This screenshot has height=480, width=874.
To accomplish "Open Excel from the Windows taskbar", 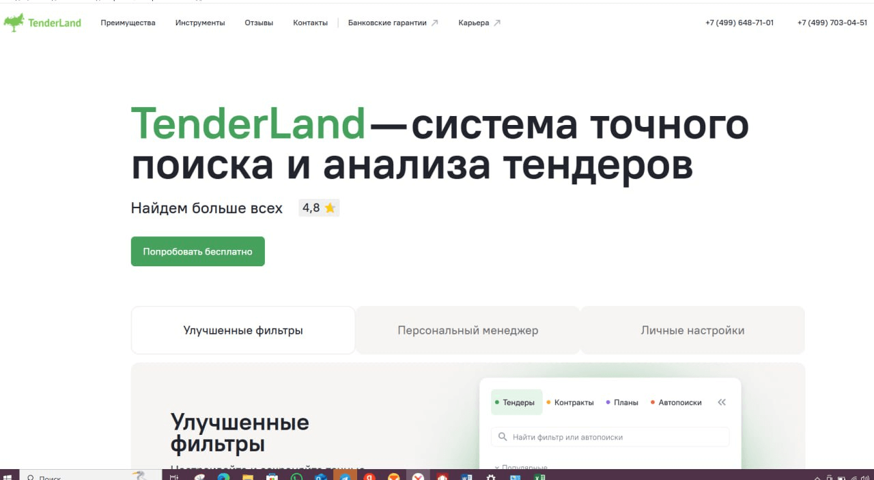I will point(539,477).
